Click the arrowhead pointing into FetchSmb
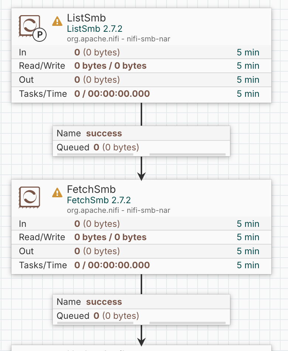The image size is (288, 351). coord(141,176)
